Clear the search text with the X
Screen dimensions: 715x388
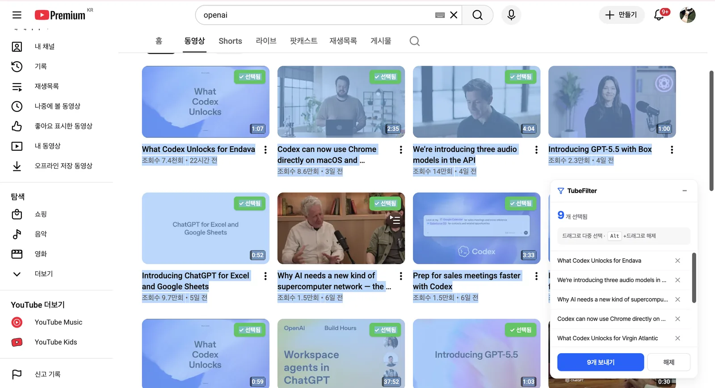click(x=454, y=15)
